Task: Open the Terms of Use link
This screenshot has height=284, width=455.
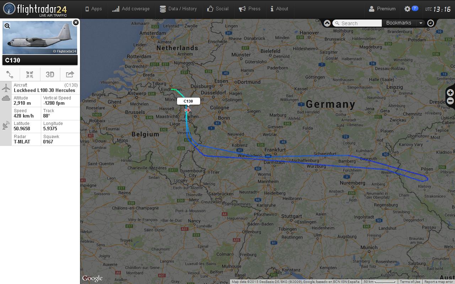Action: click(x=410, y=282)
